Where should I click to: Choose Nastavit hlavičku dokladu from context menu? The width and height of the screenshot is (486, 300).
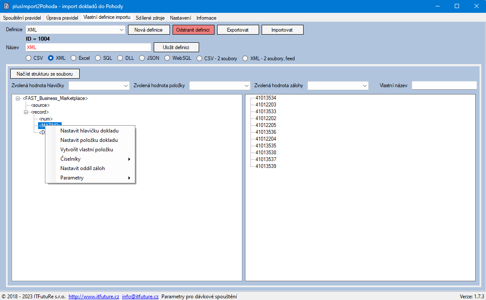[90, 131]
